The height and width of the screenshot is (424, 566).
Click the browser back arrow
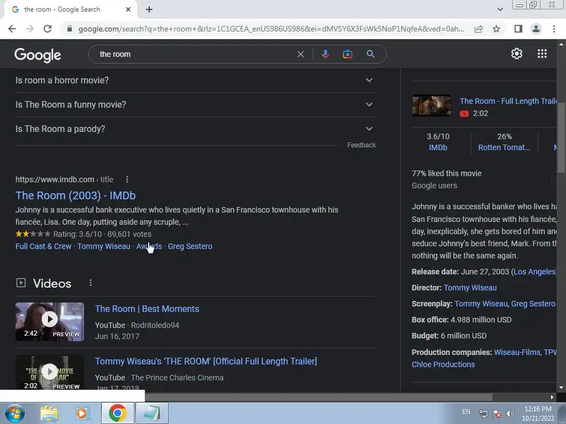(x=12, y=29)
